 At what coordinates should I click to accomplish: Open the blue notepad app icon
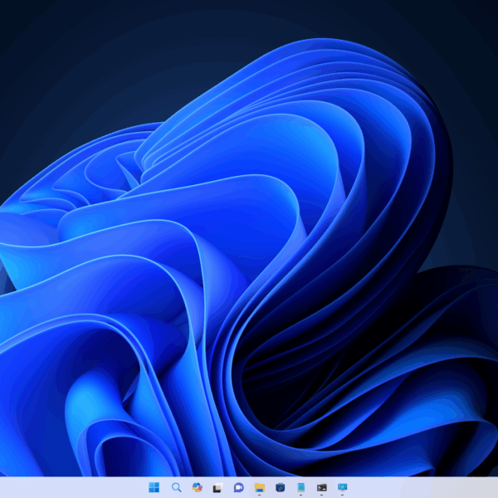(301, 487)
